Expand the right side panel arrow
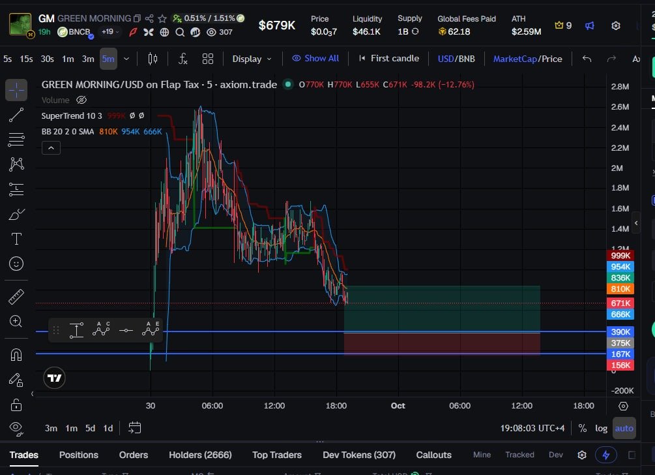The height and width of the screenshot is (475, 655). pyautogui.click(x=636, y=223)
